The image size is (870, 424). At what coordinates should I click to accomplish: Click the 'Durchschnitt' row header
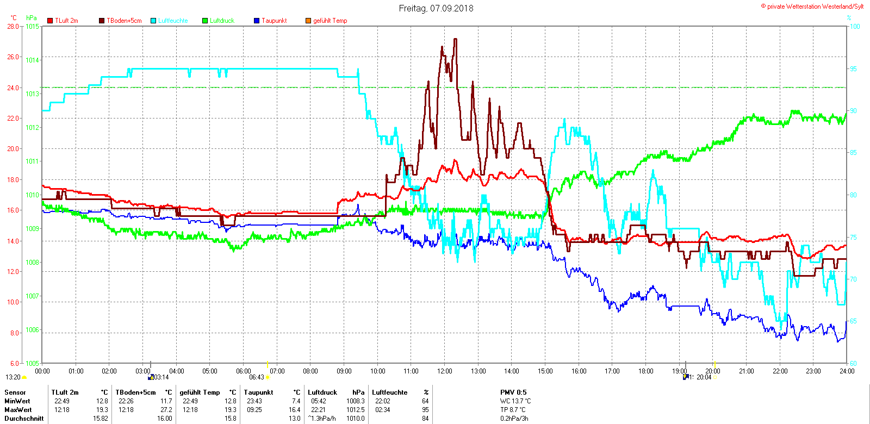click(x=24, y=419)
